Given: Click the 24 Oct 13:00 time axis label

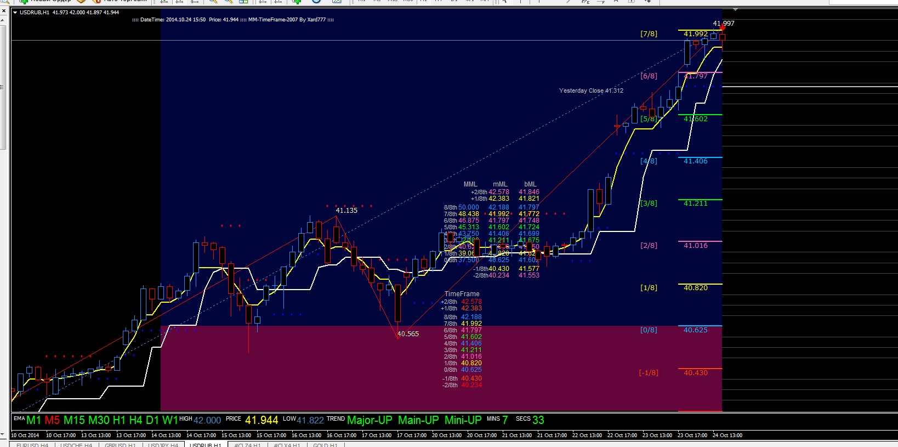Looking at the screenshot, I should [728, 435].
